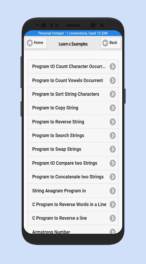
Task: Open Program to Count Vowels Occurrent
Action: click(x=73, y=81)
